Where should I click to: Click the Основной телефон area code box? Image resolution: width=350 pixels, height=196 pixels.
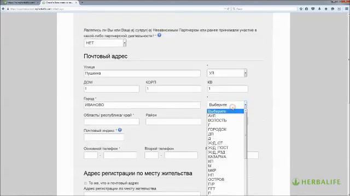click(91, 155)
